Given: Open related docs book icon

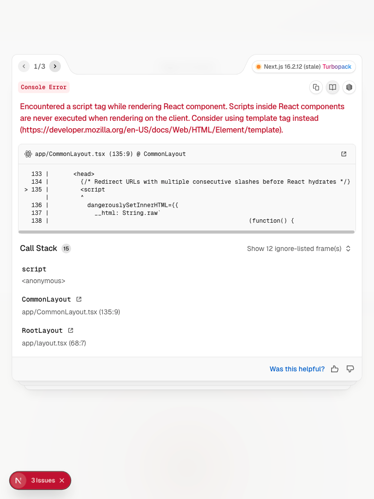Looking at the screenshot, I should click(333, 87).
